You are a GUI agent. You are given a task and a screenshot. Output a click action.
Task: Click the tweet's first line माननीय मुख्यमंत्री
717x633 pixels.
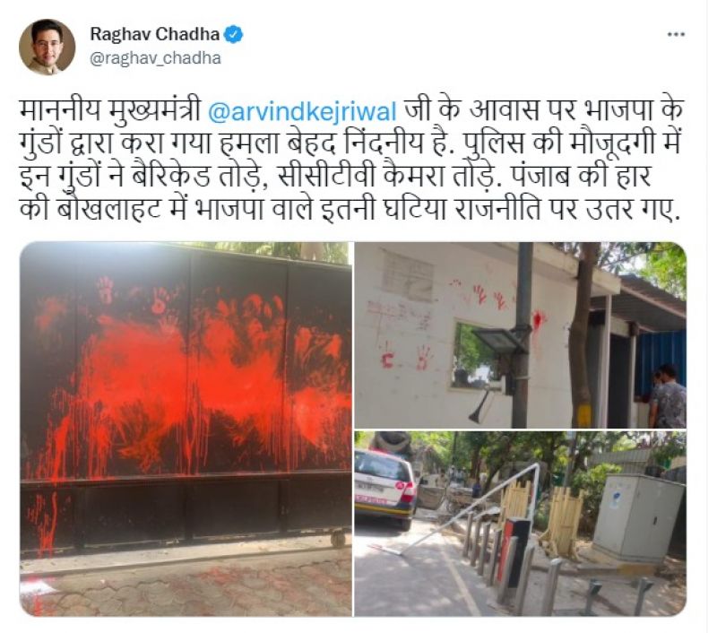point(110,112)
